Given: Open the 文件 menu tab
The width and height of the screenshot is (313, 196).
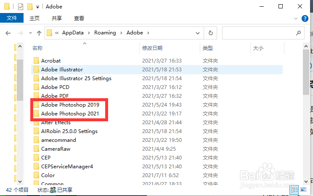Looking at the screenshot, I should click(x=12, y=18).
